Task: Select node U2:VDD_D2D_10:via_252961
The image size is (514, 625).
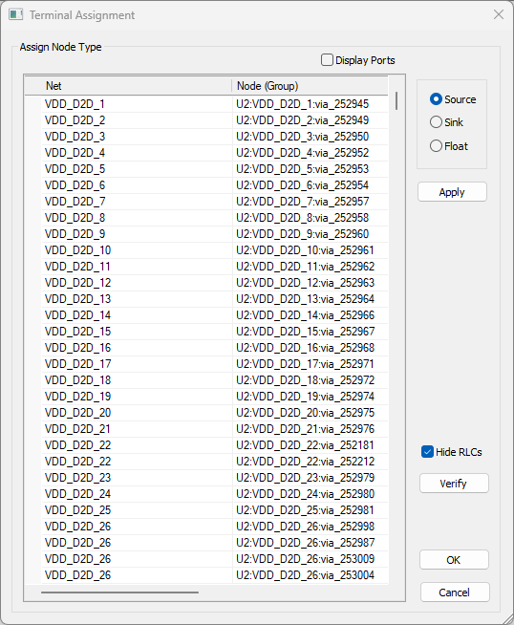Action: (x=305, y=250)
